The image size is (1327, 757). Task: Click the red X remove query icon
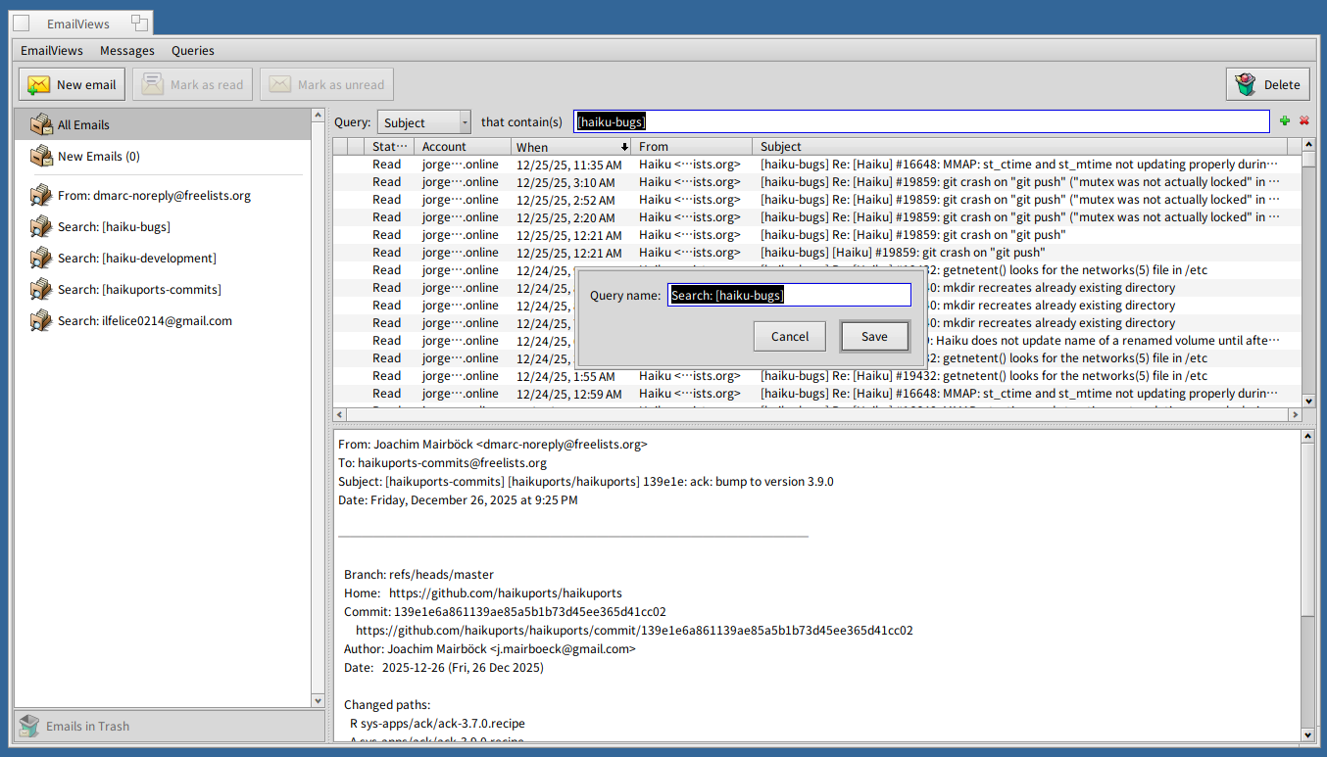click(x=1304, y=121)
